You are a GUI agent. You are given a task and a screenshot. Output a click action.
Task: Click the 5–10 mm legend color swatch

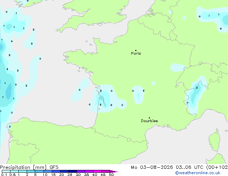click(39, 171)
